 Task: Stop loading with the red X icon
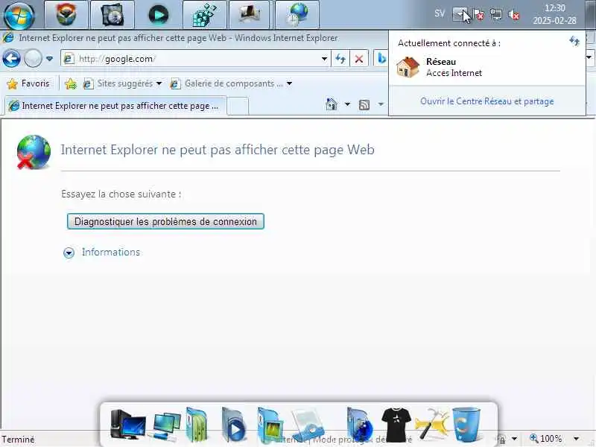(x=359, y=59)
